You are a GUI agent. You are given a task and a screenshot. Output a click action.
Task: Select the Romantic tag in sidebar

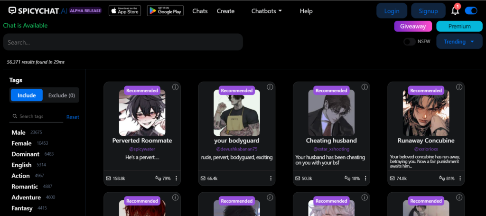pyautogui.click(x=25, y=187)
